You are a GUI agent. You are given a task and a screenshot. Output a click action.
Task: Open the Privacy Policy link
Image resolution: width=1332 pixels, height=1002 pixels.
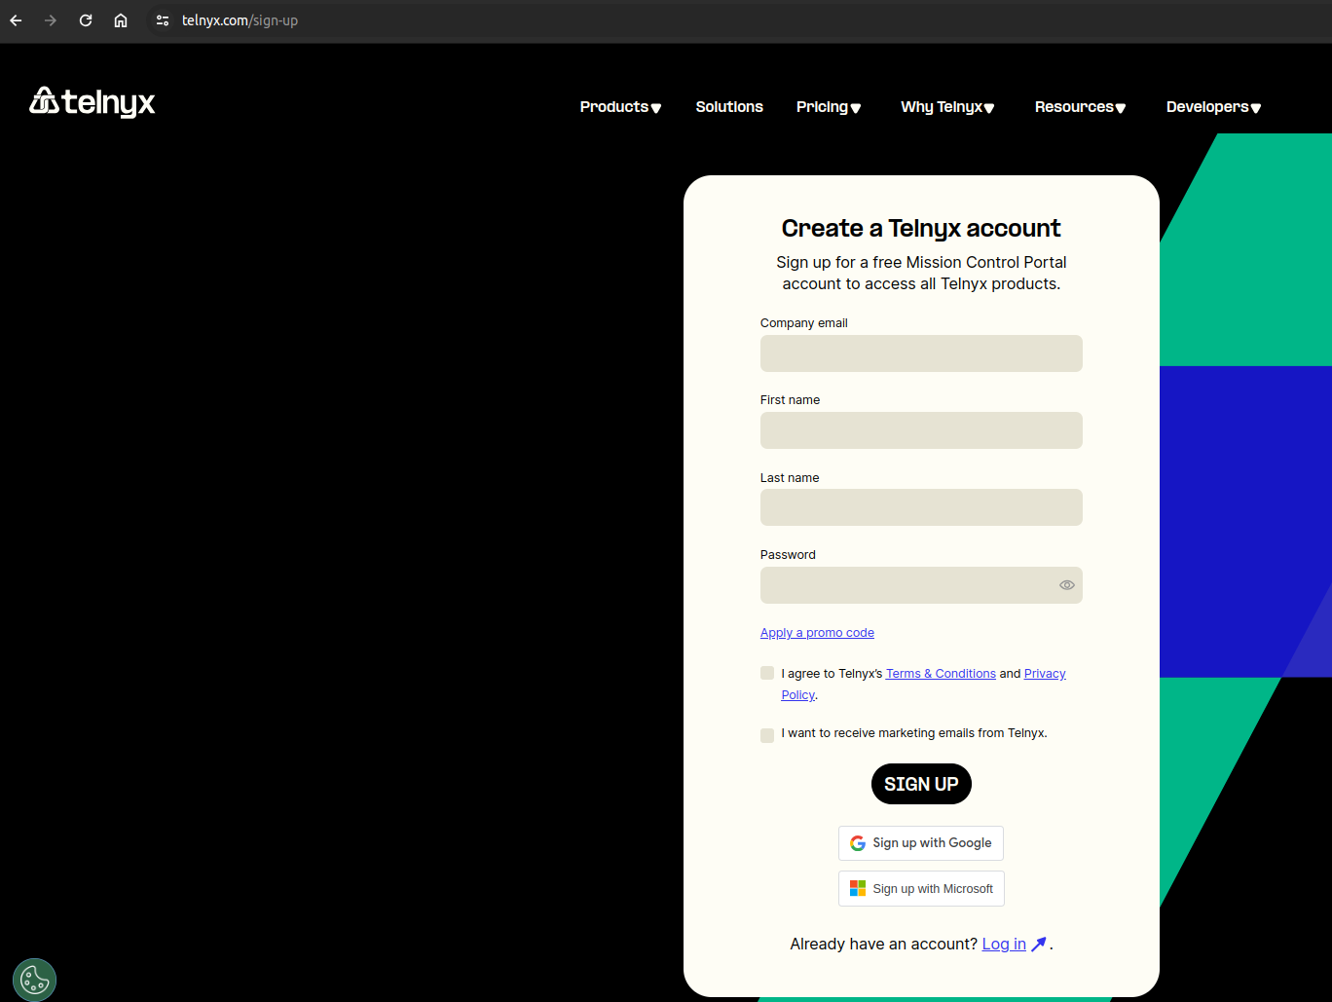pos(1045,674)
